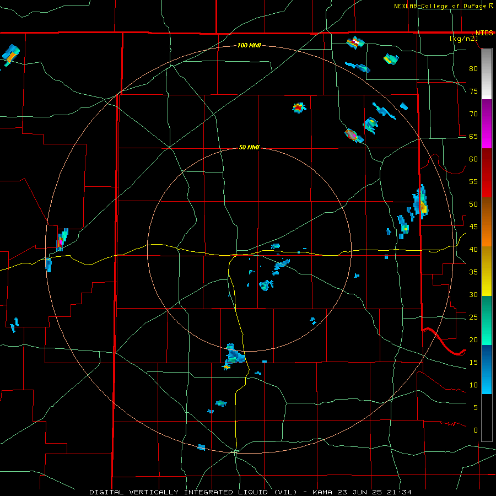496x496 pixels.
Task: Click the 50 NMI range ring label
Action: 249,147
